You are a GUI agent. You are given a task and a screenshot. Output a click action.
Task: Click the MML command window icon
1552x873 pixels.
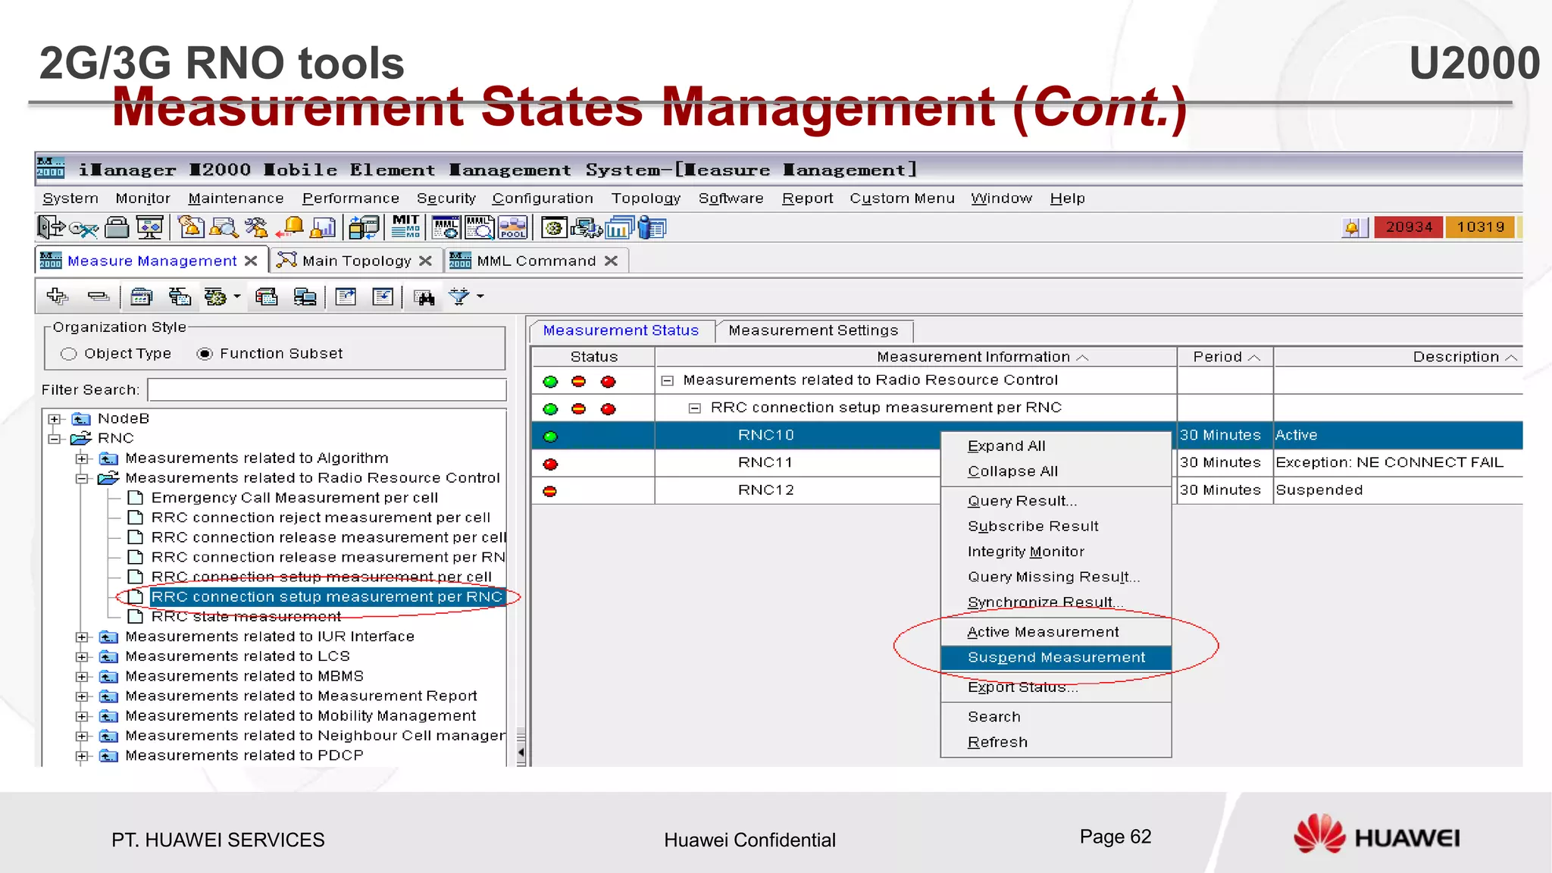pos(446,227)
